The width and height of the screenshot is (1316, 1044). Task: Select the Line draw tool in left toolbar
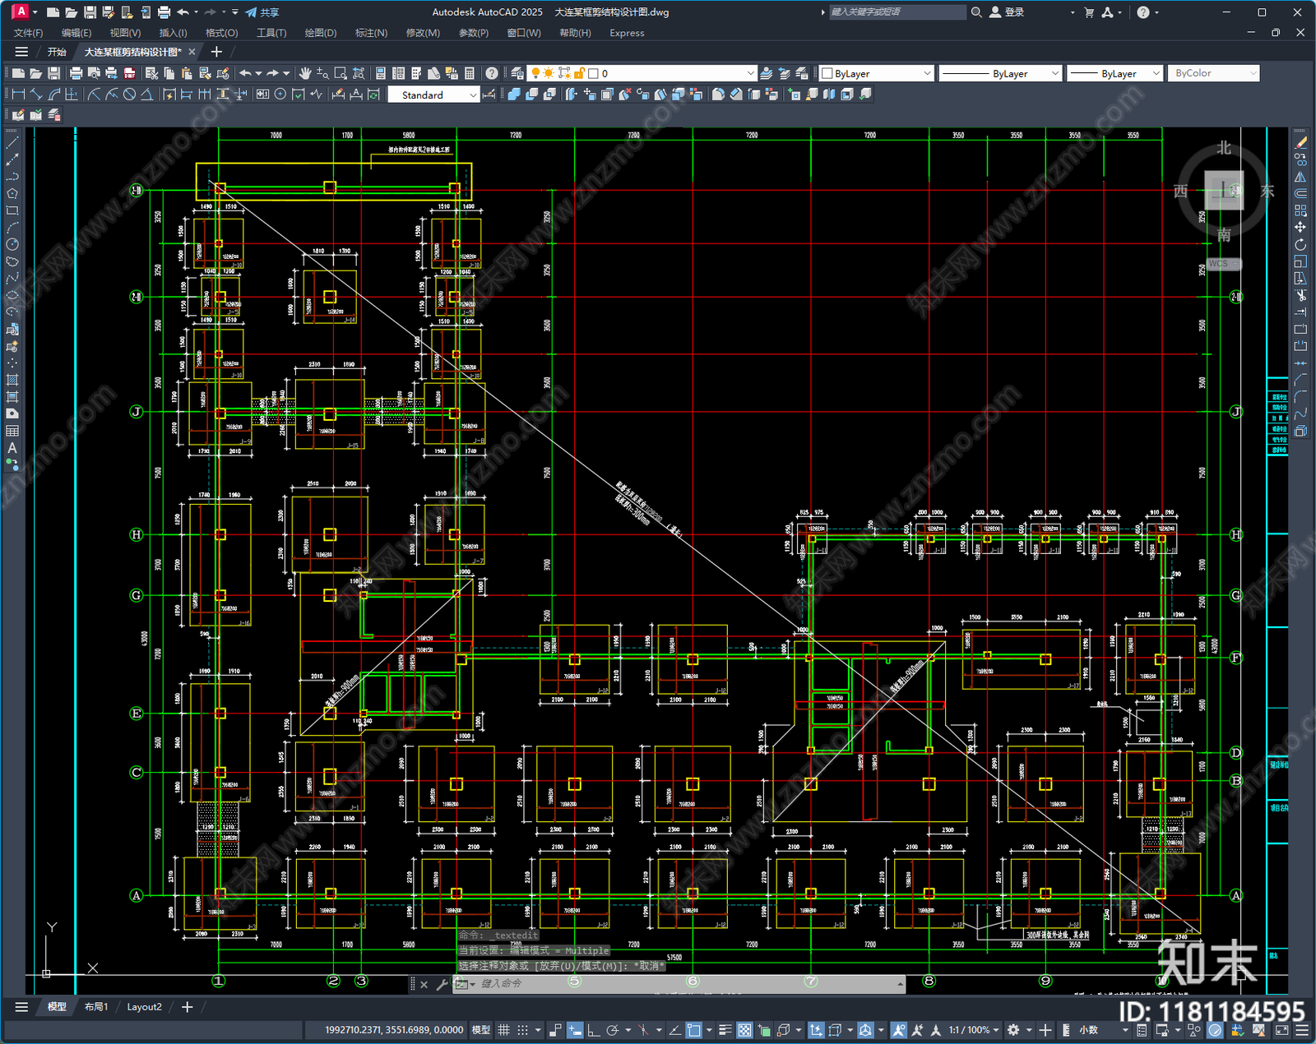pyautogui.click(x=12, y=143)
